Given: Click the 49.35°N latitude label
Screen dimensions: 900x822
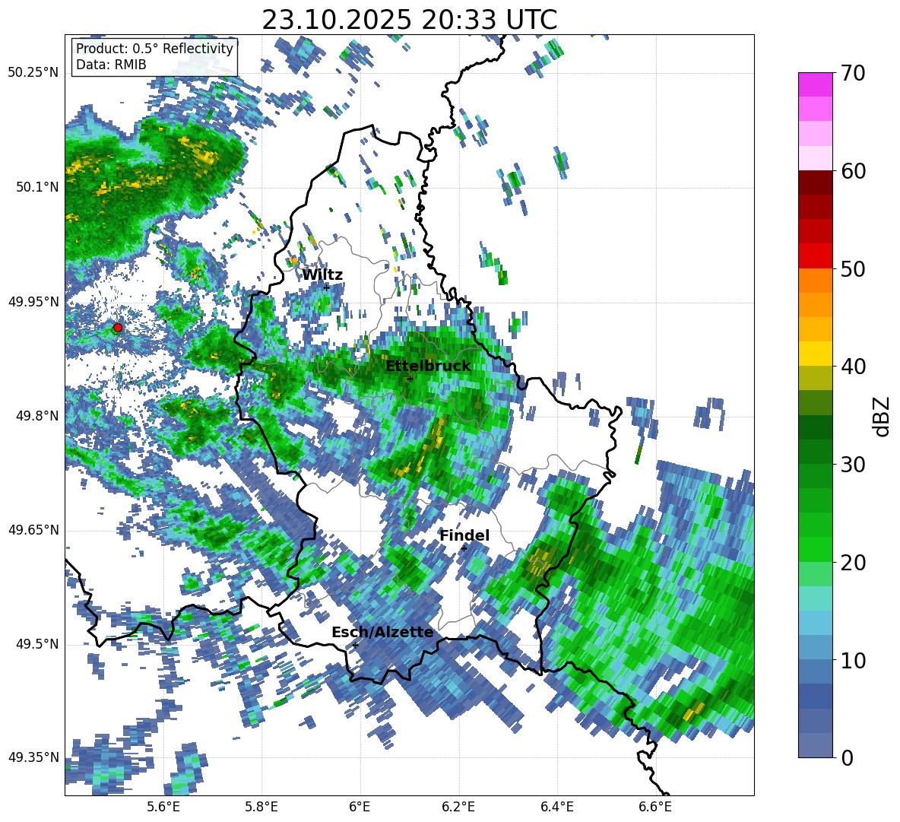Looking at the screenshot, I should 33,757.
